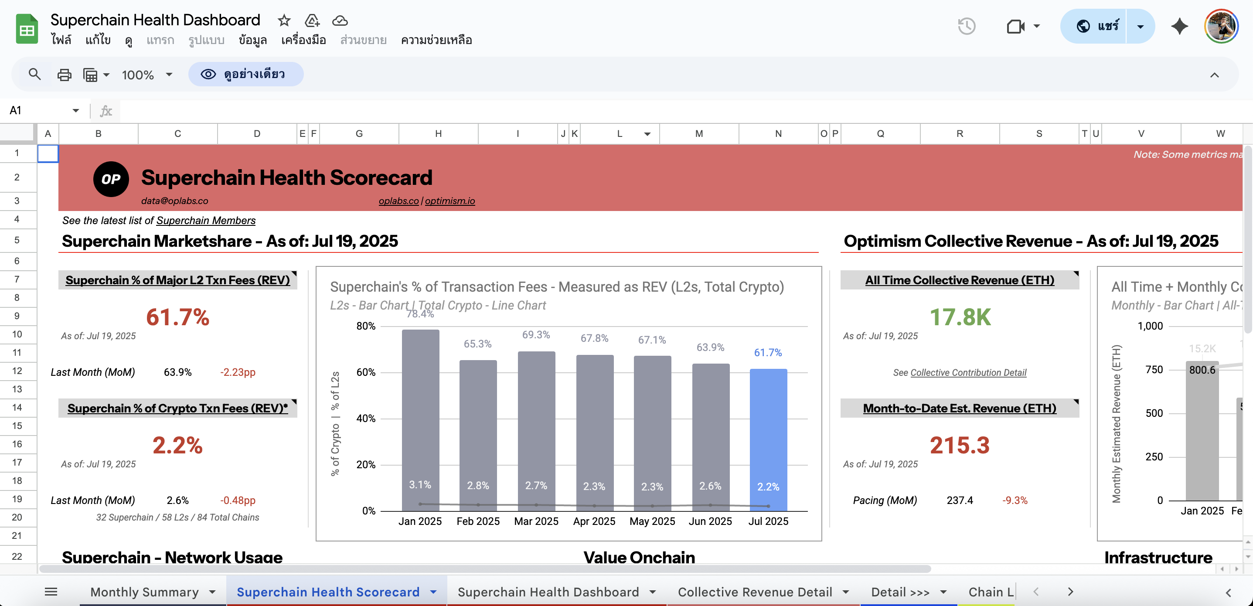Click Month-to-Date Est. Revenue (ETH) heading
This screenshot has width=1253, height=606.
point(959,409)
